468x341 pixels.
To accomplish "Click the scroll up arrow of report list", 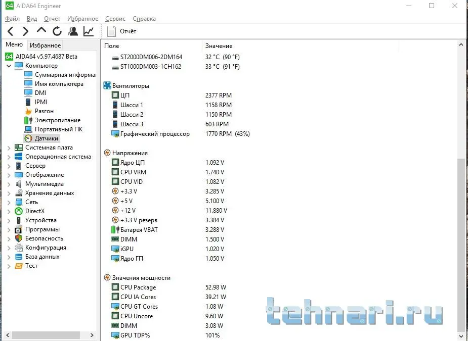I will (x=461, y=45).
